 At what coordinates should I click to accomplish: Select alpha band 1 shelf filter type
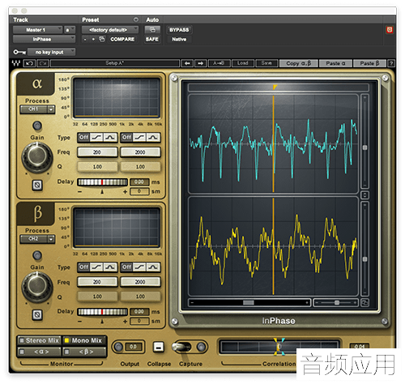tap(96, 138)
